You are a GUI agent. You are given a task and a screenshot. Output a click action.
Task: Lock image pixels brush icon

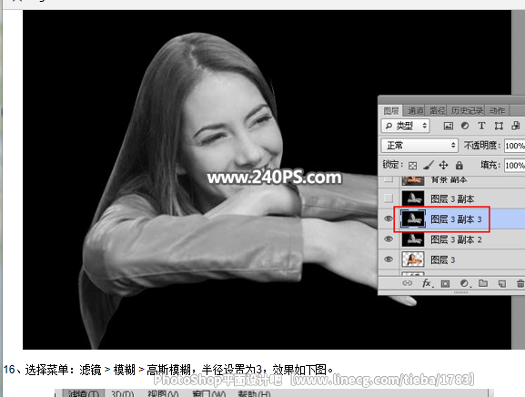pyautogui.click(x=429, y=165)
